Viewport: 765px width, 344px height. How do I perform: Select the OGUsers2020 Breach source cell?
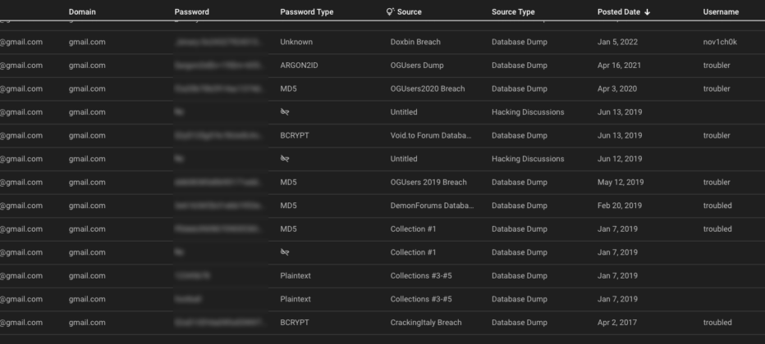pyautogui.click(x=428, y=88)
